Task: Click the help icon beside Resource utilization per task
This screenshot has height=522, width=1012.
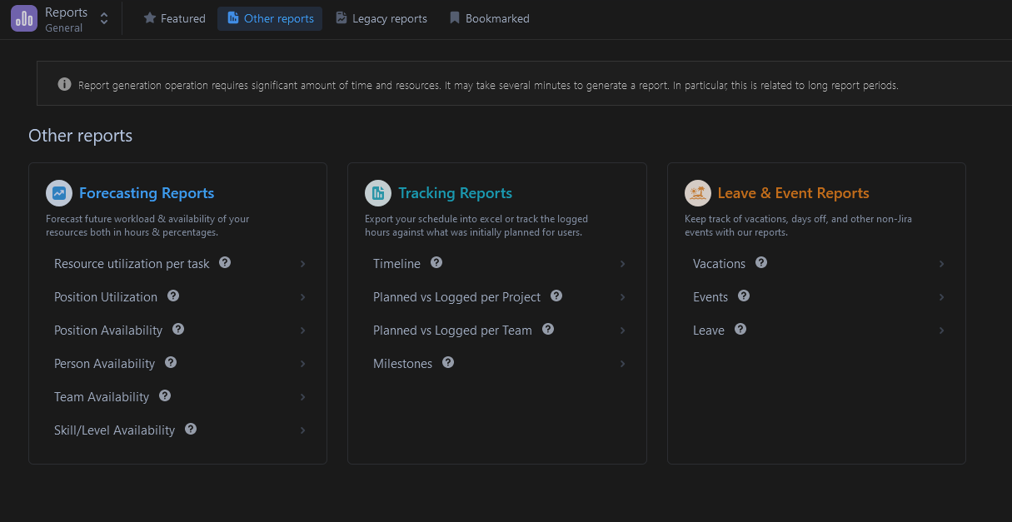Action: point(225,262)
